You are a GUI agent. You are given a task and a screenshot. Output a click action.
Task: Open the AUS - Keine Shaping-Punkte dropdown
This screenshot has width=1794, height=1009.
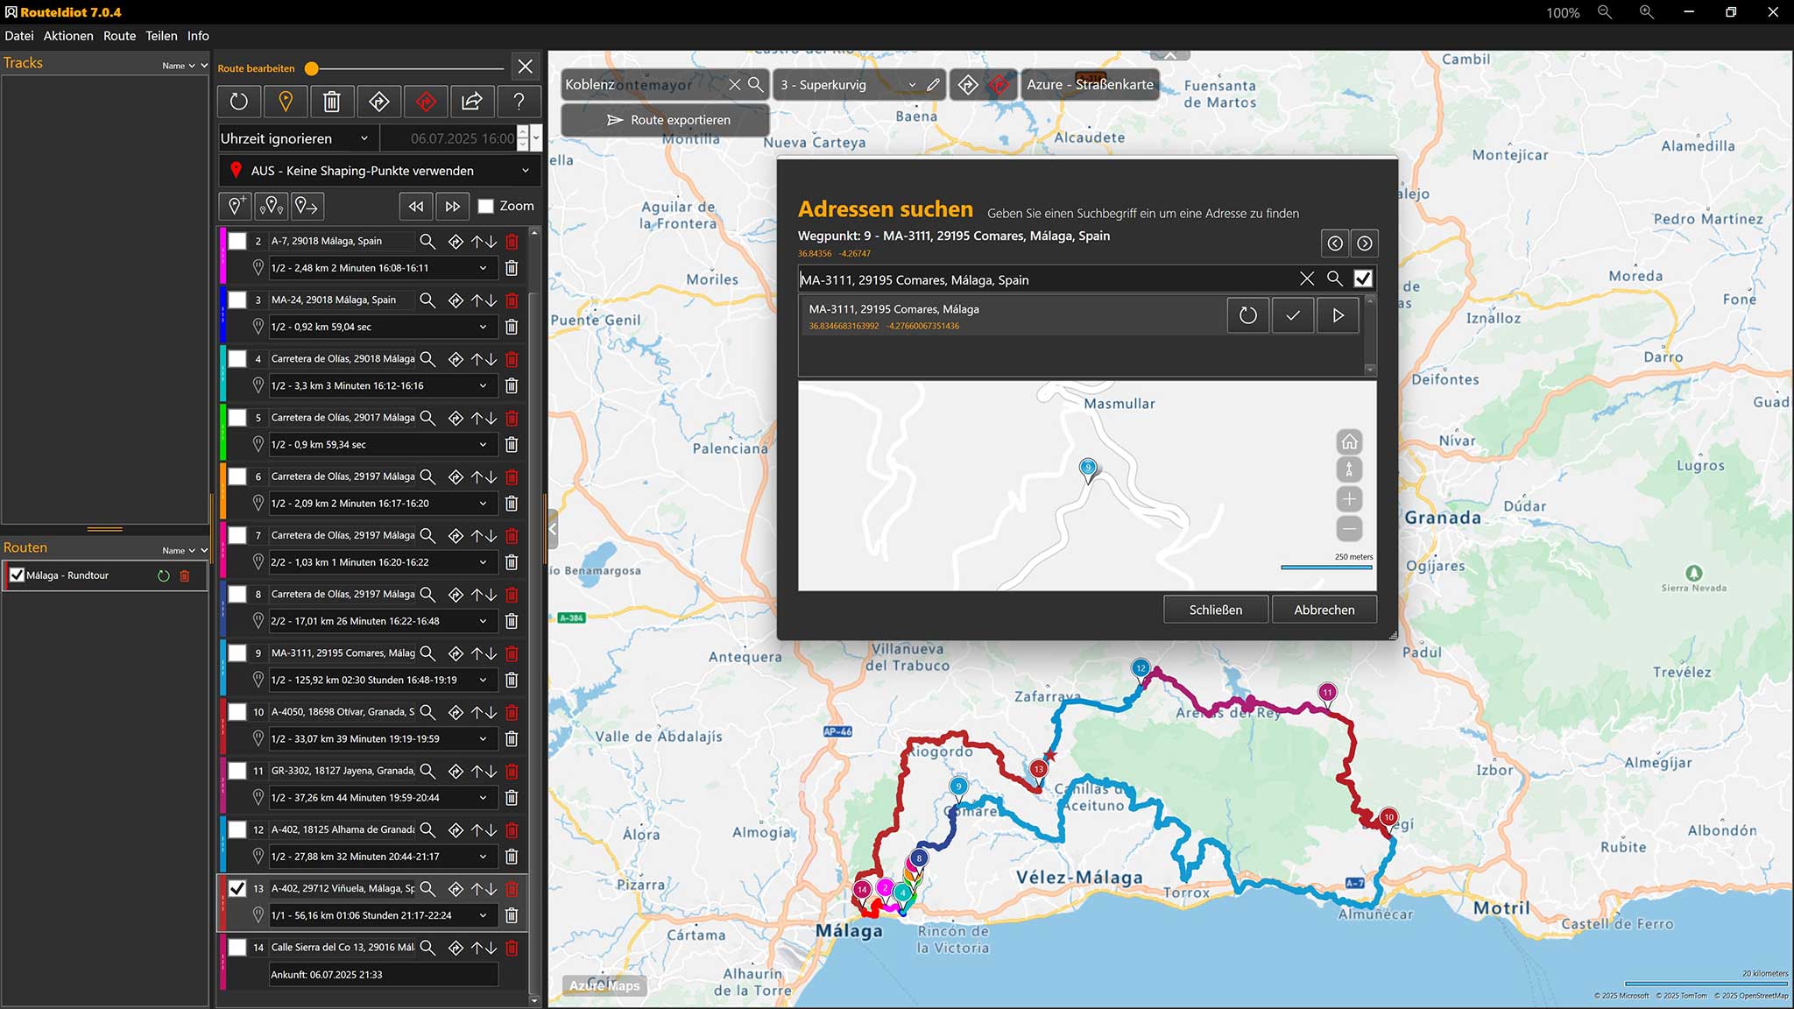click(x=379, y=171)
